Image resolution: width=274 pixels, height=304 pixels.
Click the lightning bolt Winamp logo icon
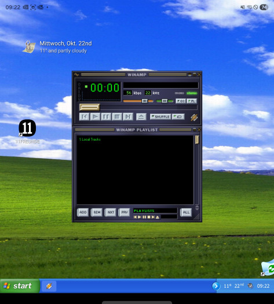click(194, 118)
